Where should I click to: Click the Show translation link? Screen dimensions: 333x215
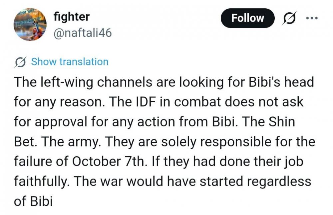tap(70, 62)
